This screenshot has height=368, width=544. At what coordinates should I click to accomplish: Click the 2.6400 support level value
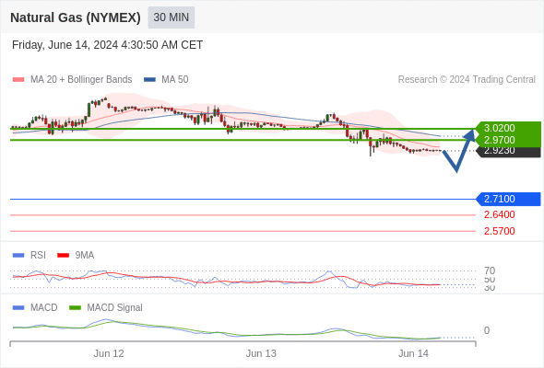tap(499, 214)
